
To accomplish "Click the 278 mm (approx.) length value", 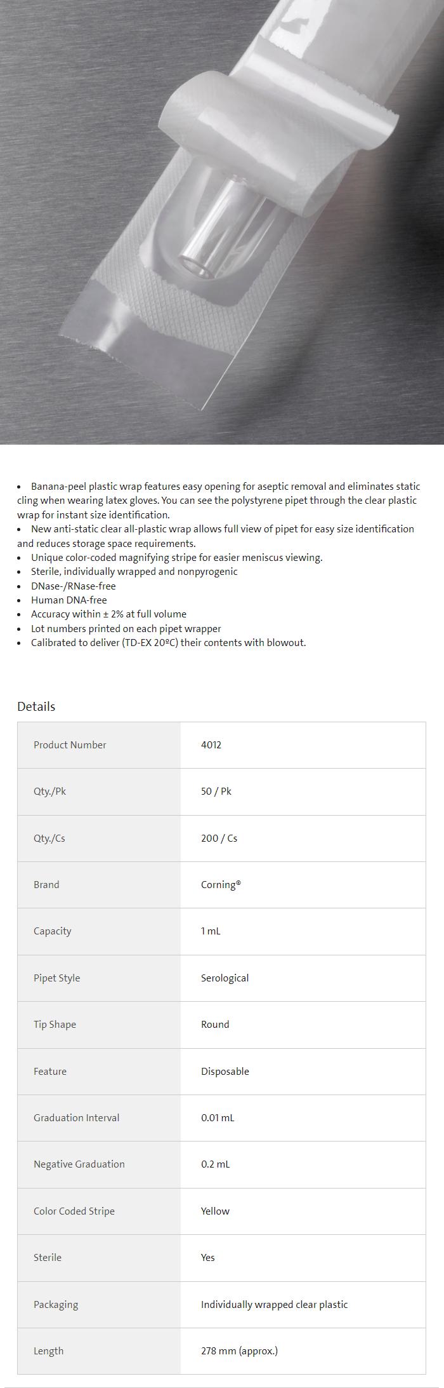I will (x=239, y=1351).
